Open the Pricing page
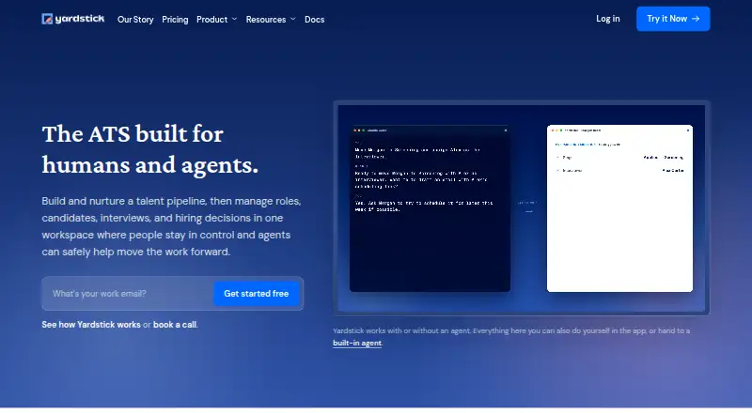 click(x=175, y=19)
